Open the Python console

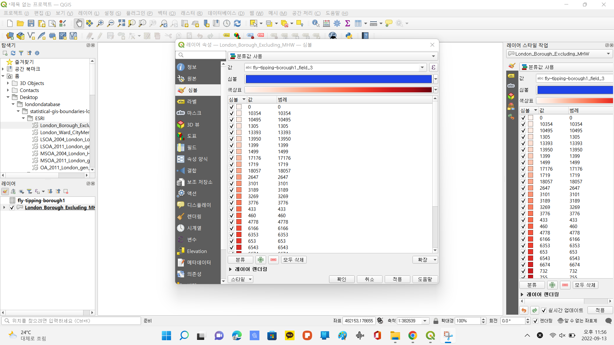point(349,35)
